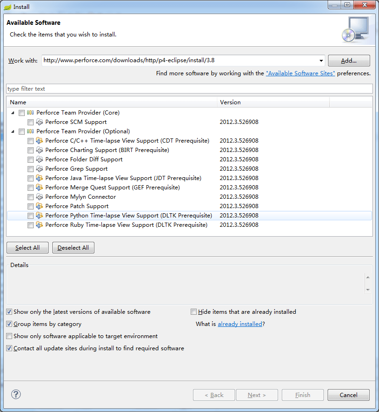Open help via the question mark icon
379x412 pixels.
point(16,394)
